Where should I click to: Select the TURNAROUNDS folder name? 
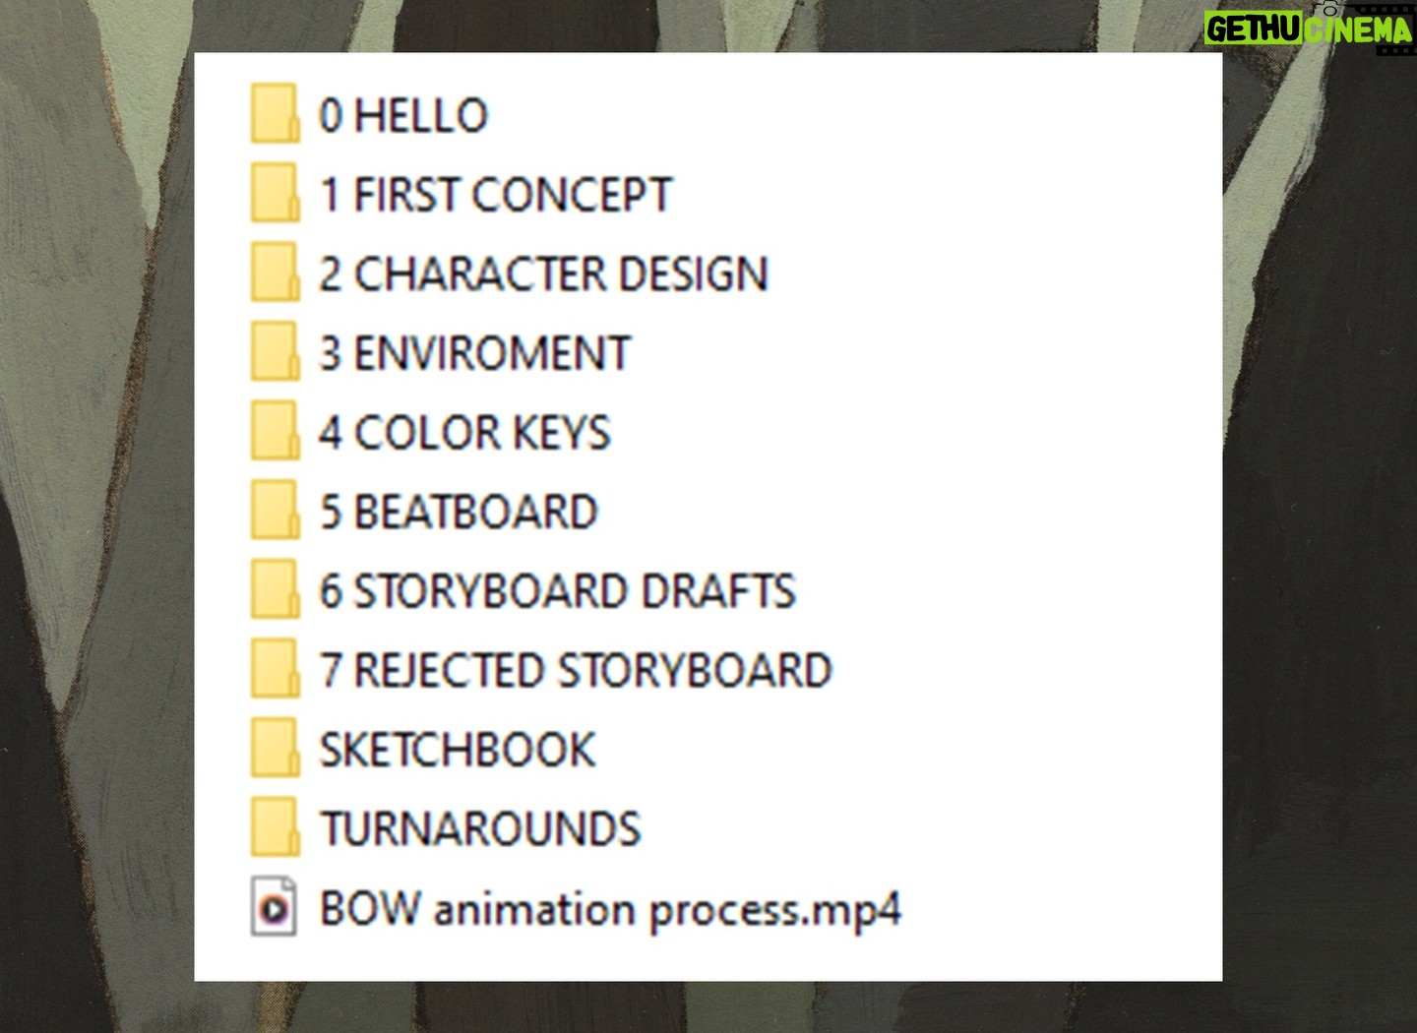coord(481,829)
